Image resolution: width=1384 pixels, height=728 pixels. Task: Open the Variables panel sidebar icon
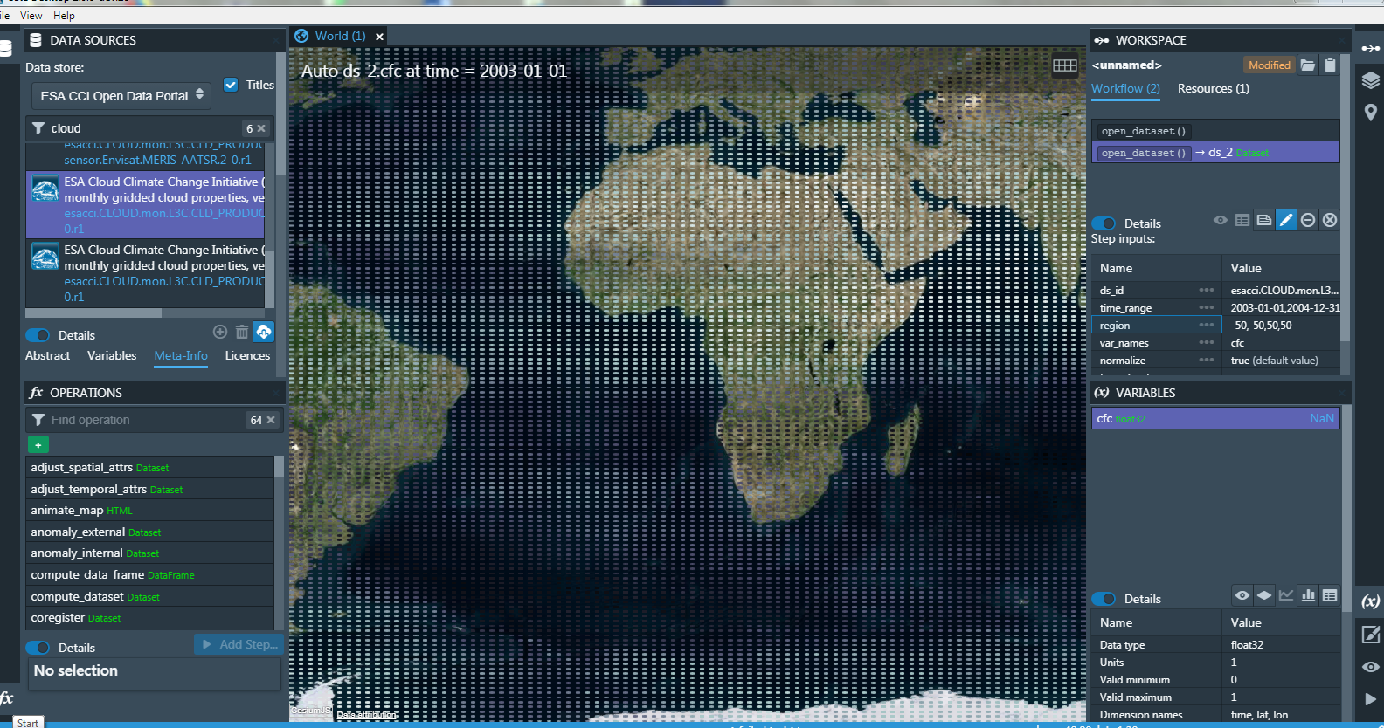(1370, 601)
